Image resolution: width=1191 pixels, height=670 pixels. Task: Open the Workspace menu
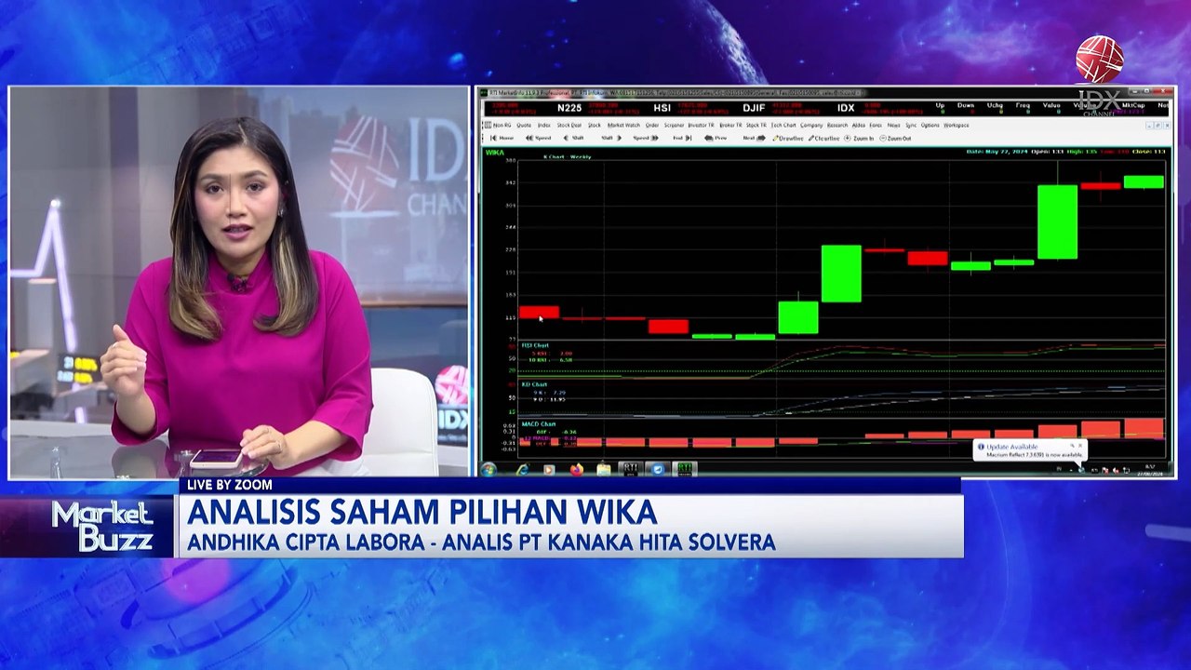click(957, 125)
